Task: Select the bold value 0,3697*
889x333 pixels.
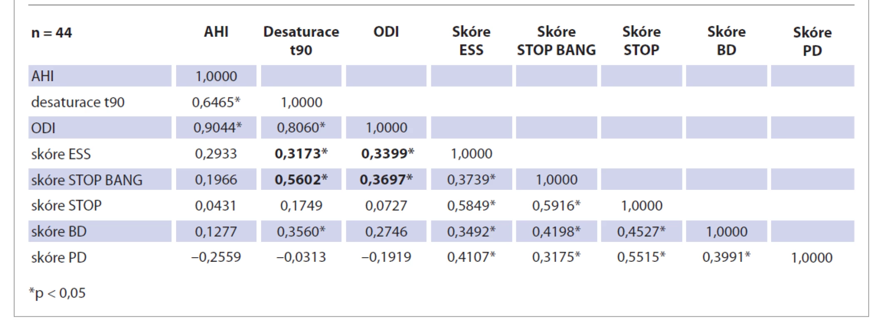Action: click(x=386, y=179)
